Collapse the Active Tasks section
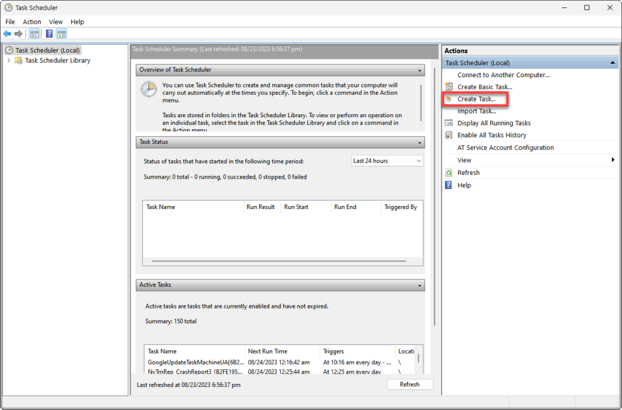Screen dimensions: 622x410 click(x=419, y=285)
